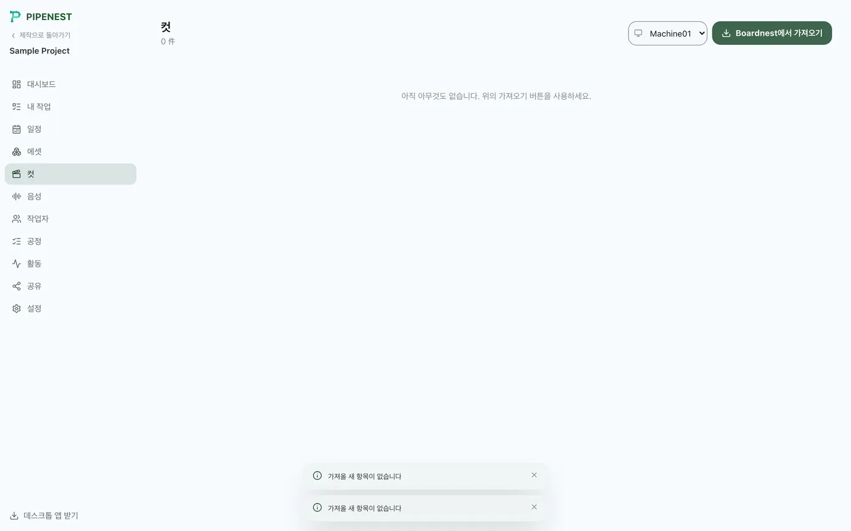
Task: Open the 공정 list-check icon
Action: tap(16, 242)
